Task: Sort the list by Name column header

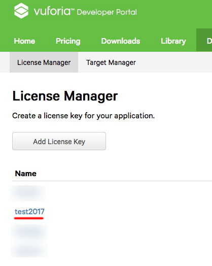Action: pyautogui.click(x=25, y=174)
